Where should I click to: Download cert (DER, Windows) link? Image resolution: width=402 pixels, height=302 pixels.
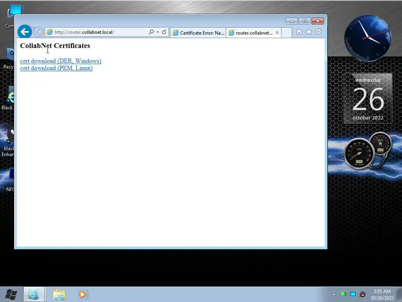point(61,61)
